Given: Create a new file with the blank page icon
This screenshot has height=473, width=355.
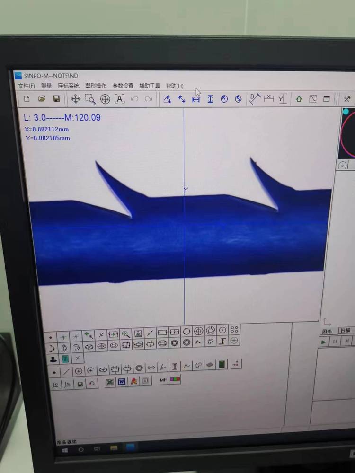Looking at the screenshot, I should tap(27, 99).
